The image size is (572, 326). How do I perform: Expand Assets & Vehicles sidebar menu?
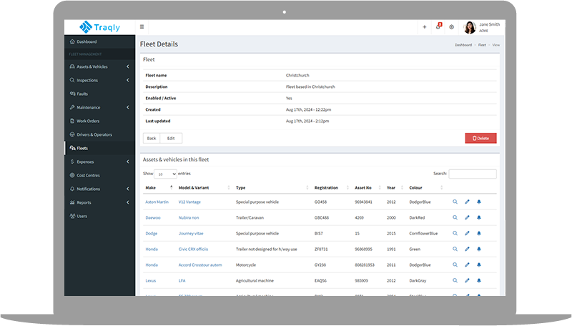[99, 66]
